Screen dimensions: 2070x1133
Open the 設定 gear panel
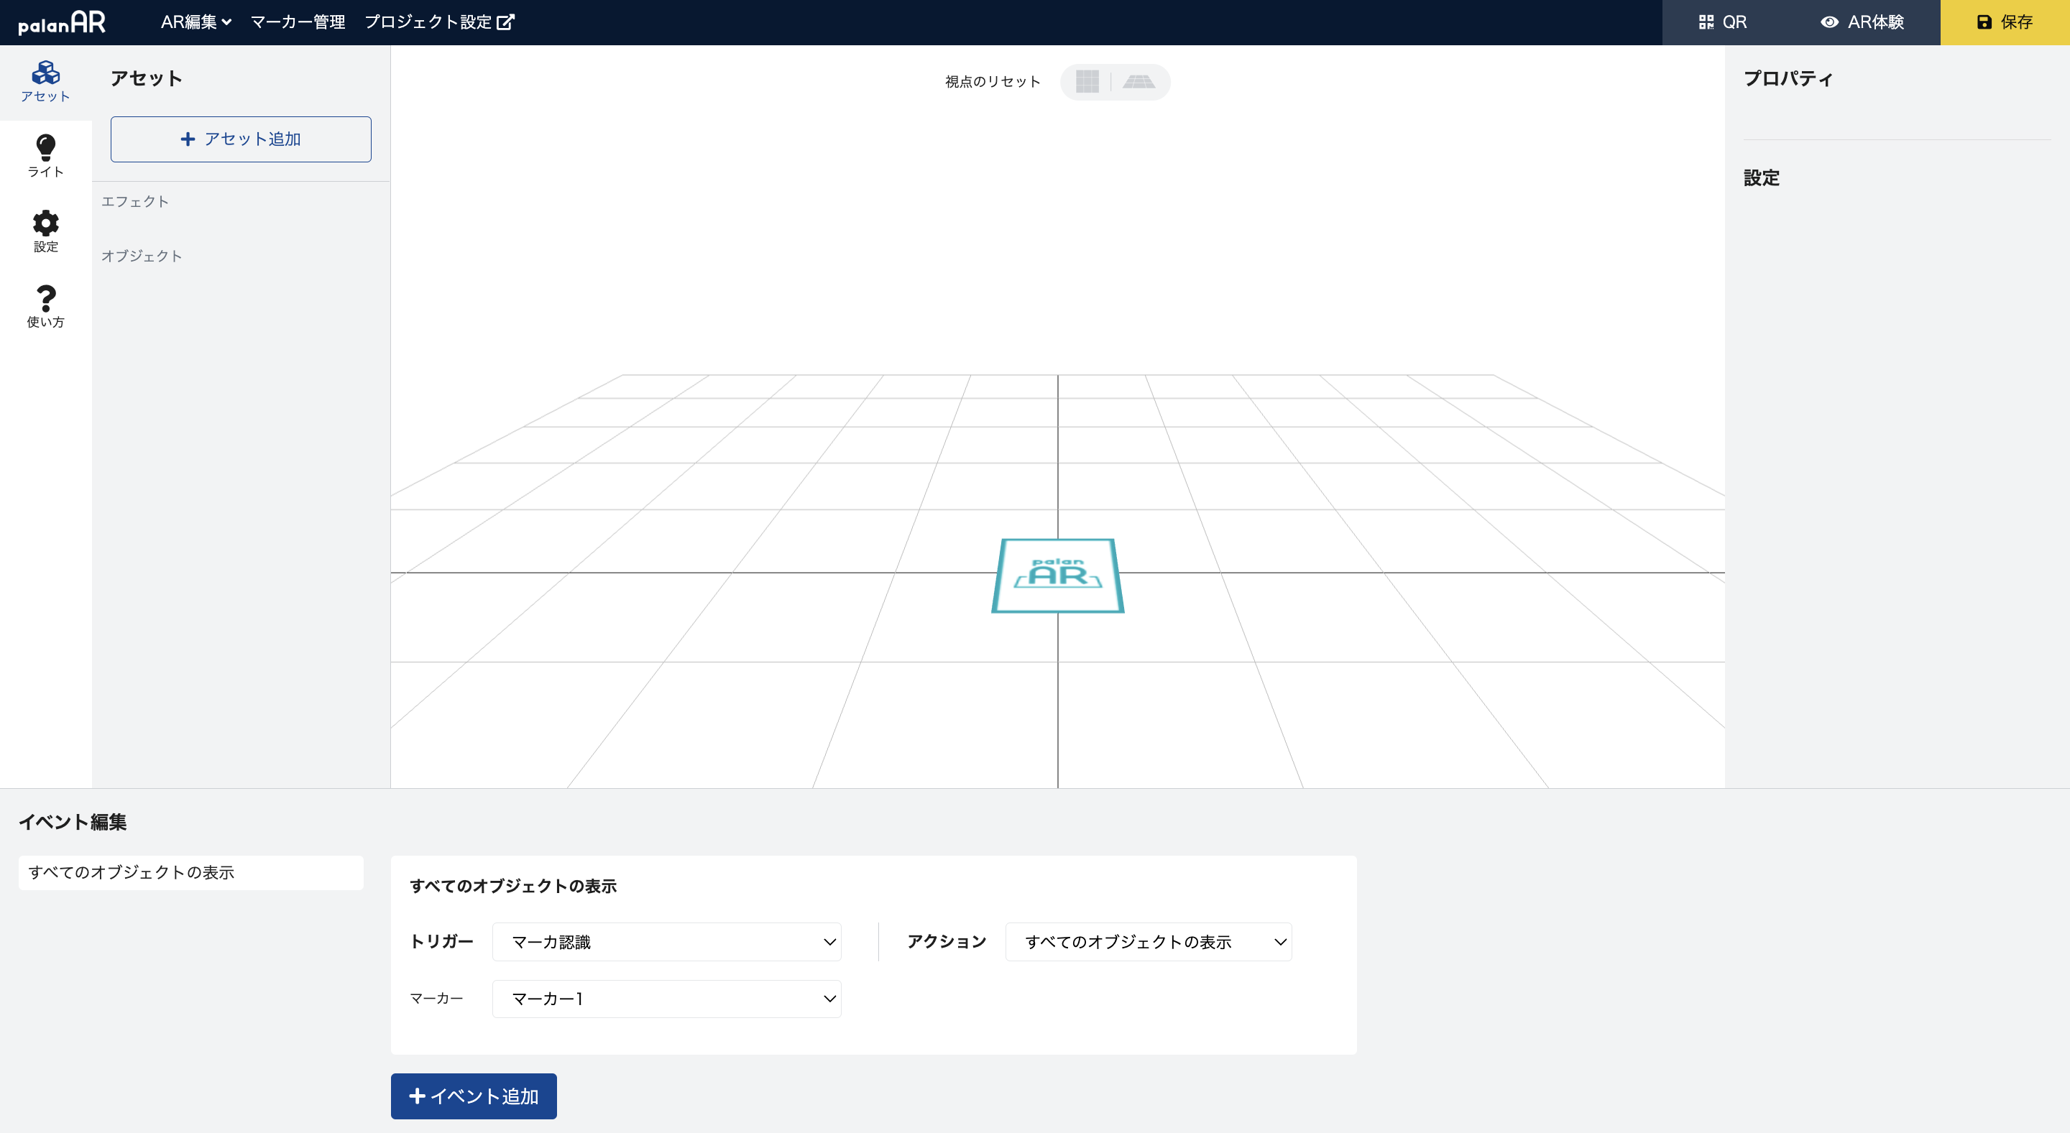(46, 231)
